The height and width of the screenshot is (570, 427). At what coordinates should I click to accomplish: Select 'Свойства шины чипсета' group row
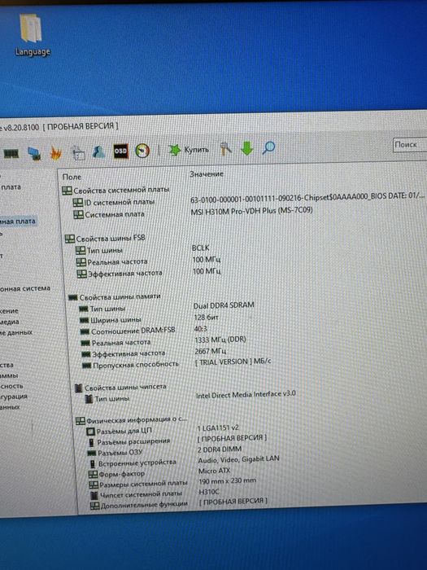(120, 388)
